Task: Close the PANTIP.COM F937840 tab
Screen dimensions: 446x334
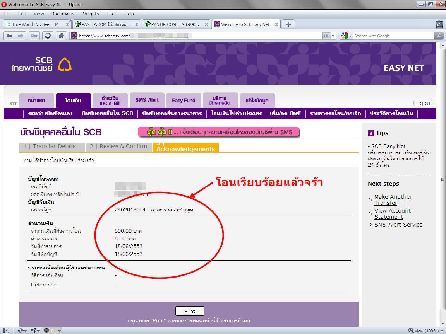Action: (206, 24)
